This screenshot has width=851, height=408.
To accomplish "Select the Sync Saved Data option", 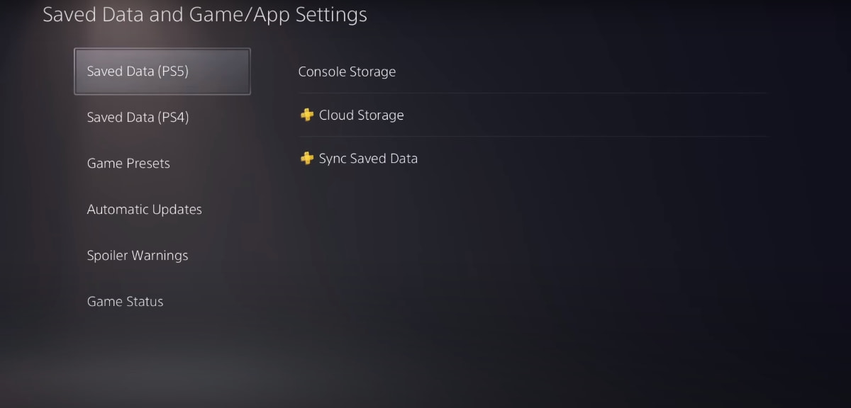I will point(533,159).
